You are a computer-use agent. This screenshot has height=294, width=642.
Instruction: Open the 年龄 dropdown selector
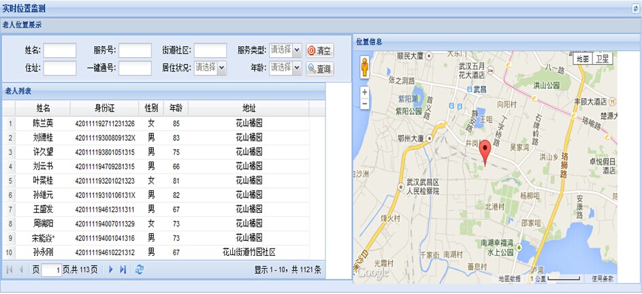click(297, 67)
